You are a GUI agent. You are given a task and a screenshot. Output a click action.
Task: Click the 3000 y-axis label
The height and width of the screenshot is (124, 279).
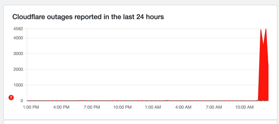pyautogui.click(x=18, y=53)
